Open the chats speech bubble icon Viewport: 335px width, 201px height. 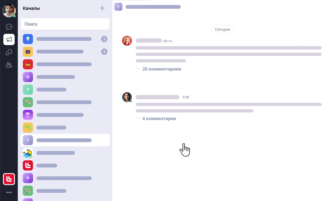pos(9,27)
